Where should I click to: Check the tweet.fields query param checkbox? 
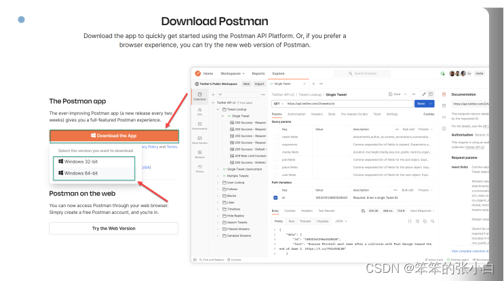[x=275, y=136]
